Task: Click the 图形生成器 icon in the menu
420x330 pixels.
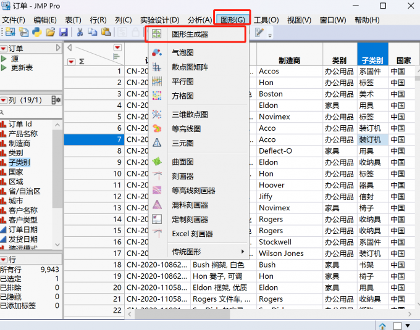Action: coord(157,34)
